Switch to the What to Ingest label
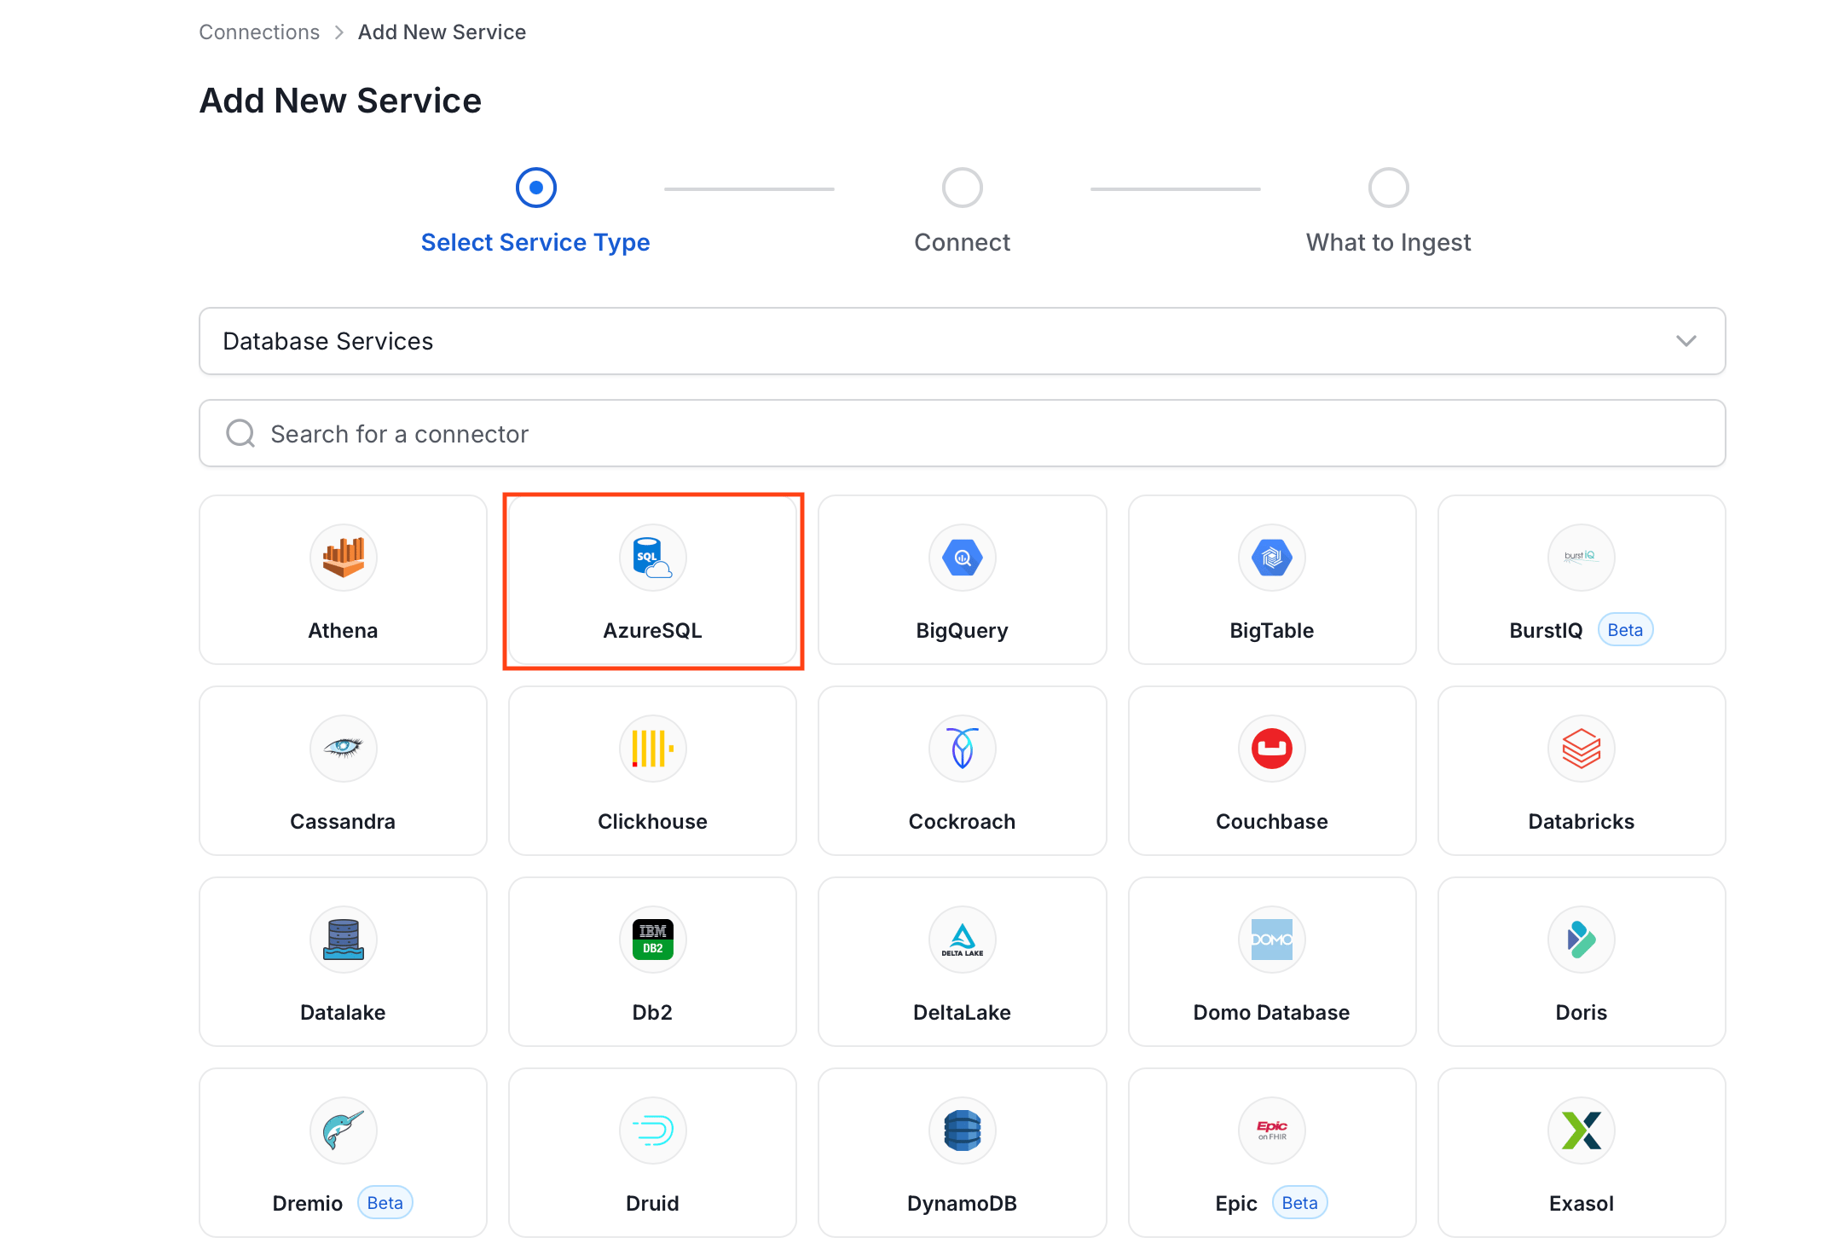 [x=1388, y=242]
